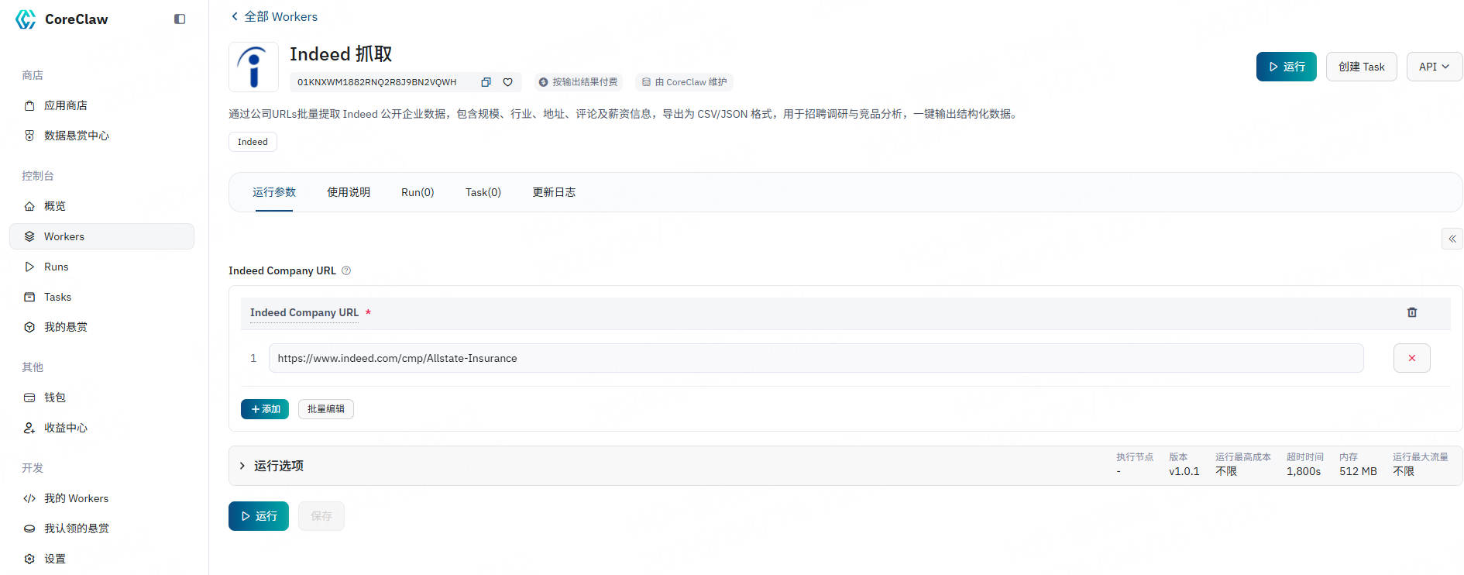Click the 创建 Task button

1361,67
